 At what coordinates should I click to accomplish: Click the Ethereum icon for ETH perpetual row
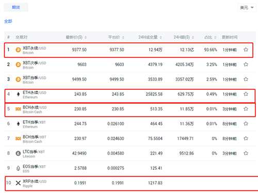pyautogui.click(x=18, y=94)
